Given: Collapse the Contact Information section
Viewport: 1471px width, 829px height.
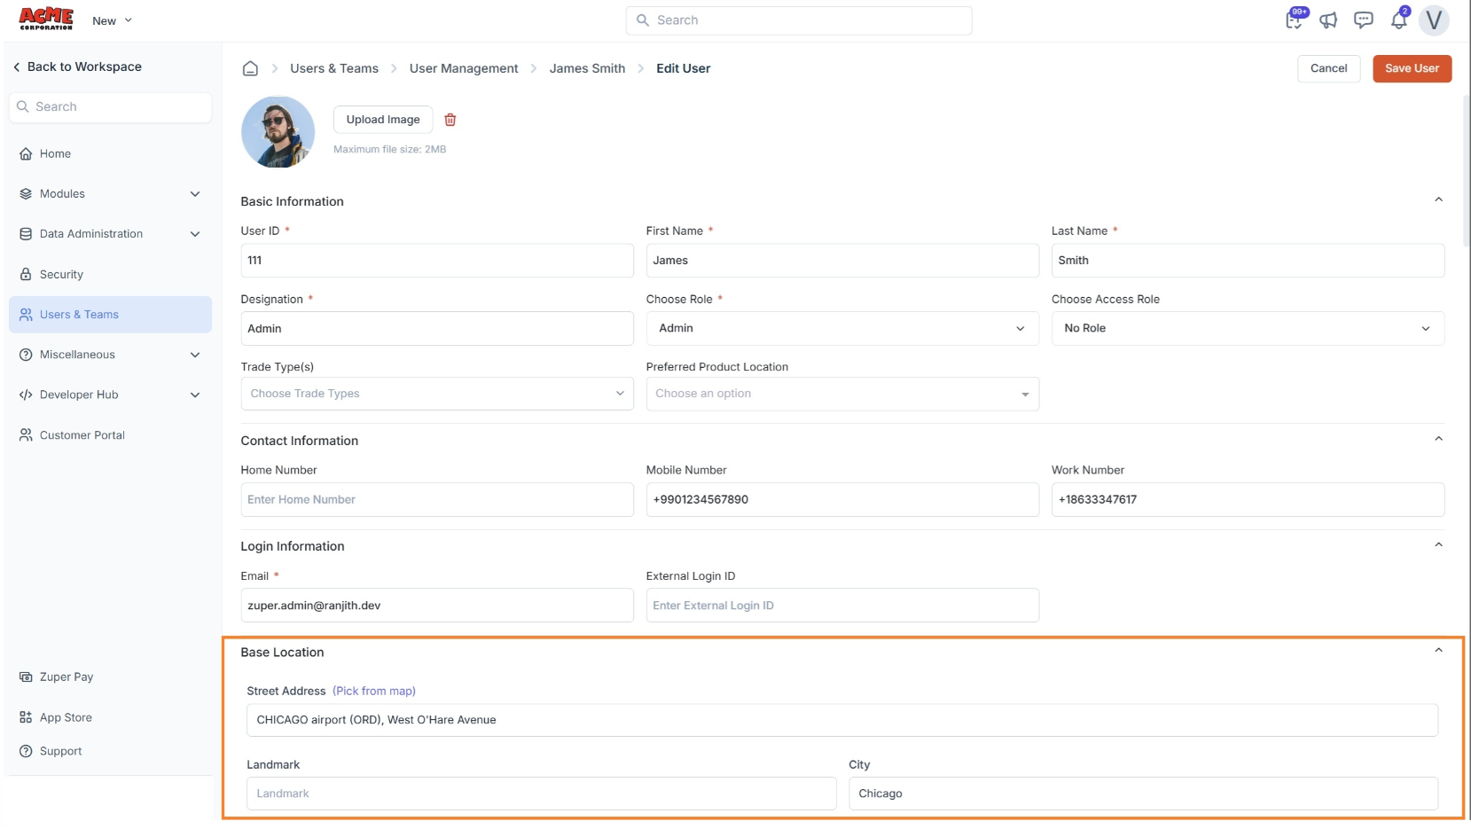Looking at the screenshot, I should (1438, 440).
